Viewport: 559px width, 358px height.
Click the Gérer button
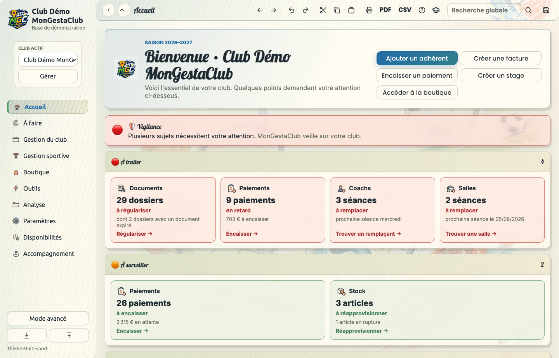(48, 76)
